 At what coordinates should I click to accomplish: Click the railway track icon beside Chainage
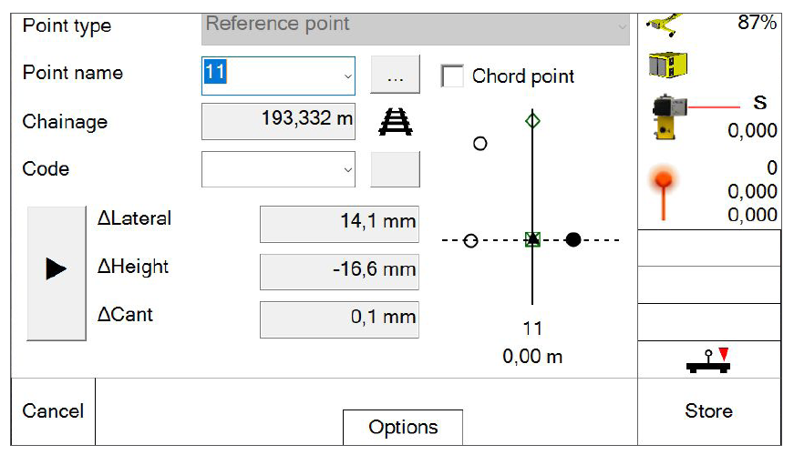(396, 122)
